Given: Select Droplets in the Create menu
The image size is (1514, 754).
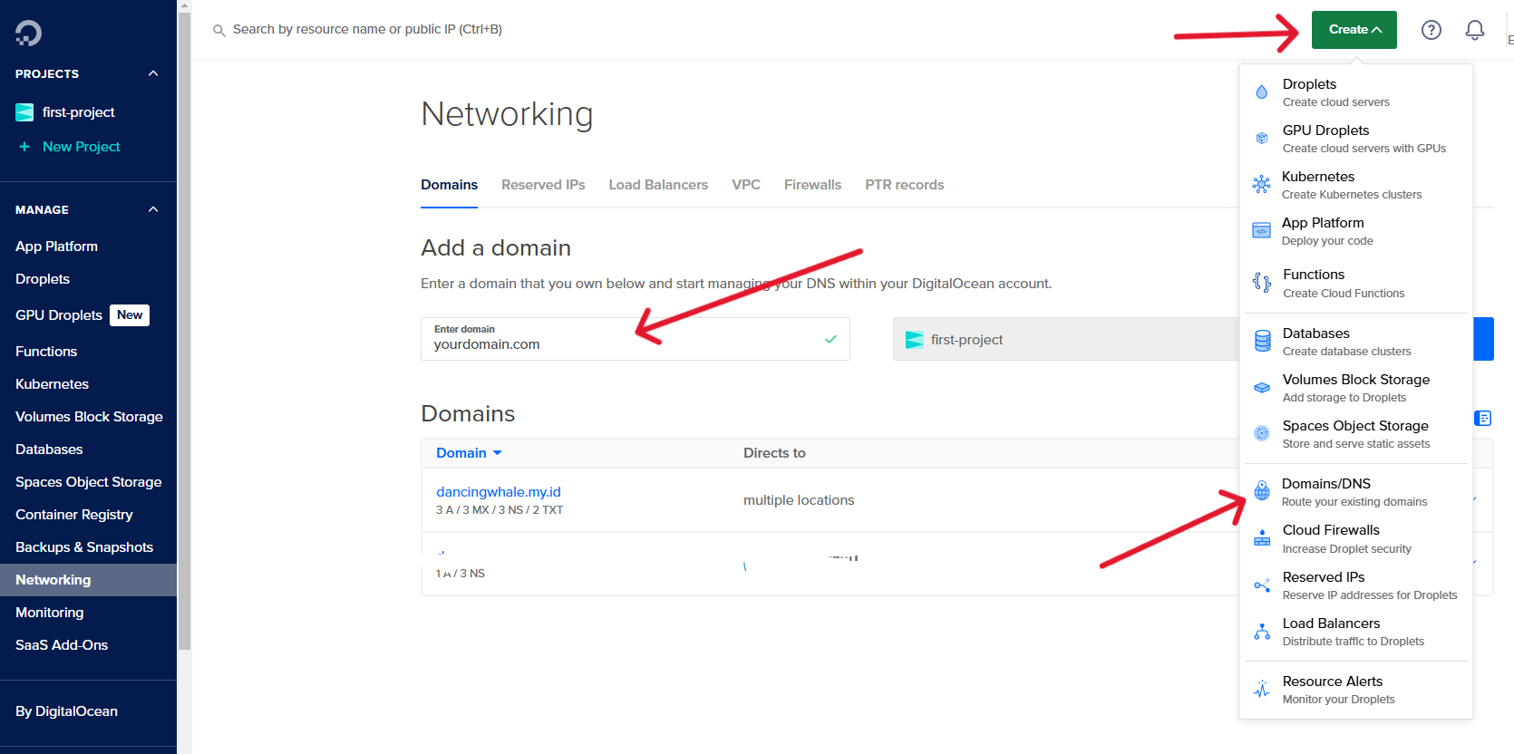Looking at the screenshot, I should click(1356, 92).
